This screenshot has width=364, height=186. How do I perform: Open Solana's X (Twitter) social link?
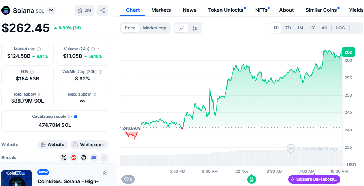pos(64,158)
